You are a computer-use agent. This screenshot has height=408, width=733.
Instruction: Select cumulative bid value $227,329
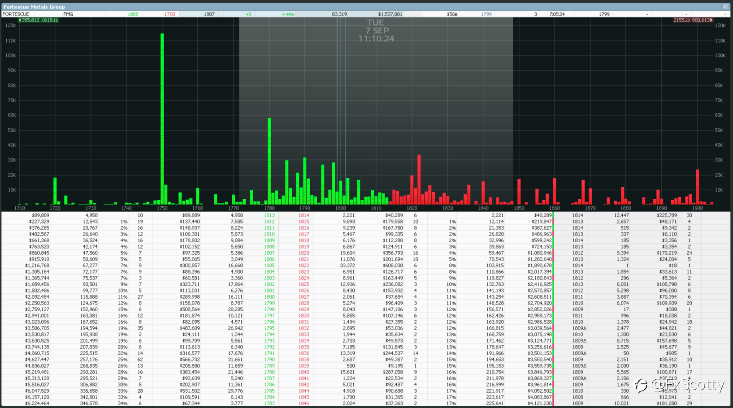(x=39, y=222)
